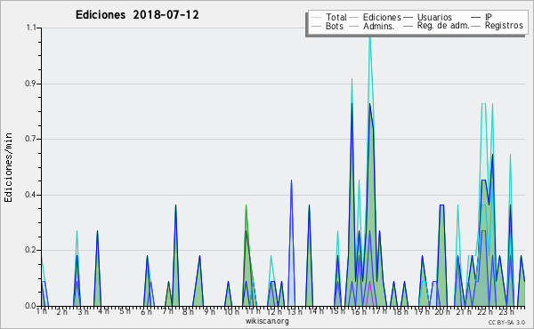Click the '11 h' x-axis label
This screenshot has width=534, height=329.
click(x=253, y=311)
